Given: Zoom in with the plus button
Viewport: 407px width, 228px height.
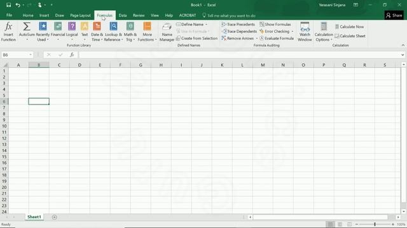Looking at the screenshot, I should (x=393, y=224).
